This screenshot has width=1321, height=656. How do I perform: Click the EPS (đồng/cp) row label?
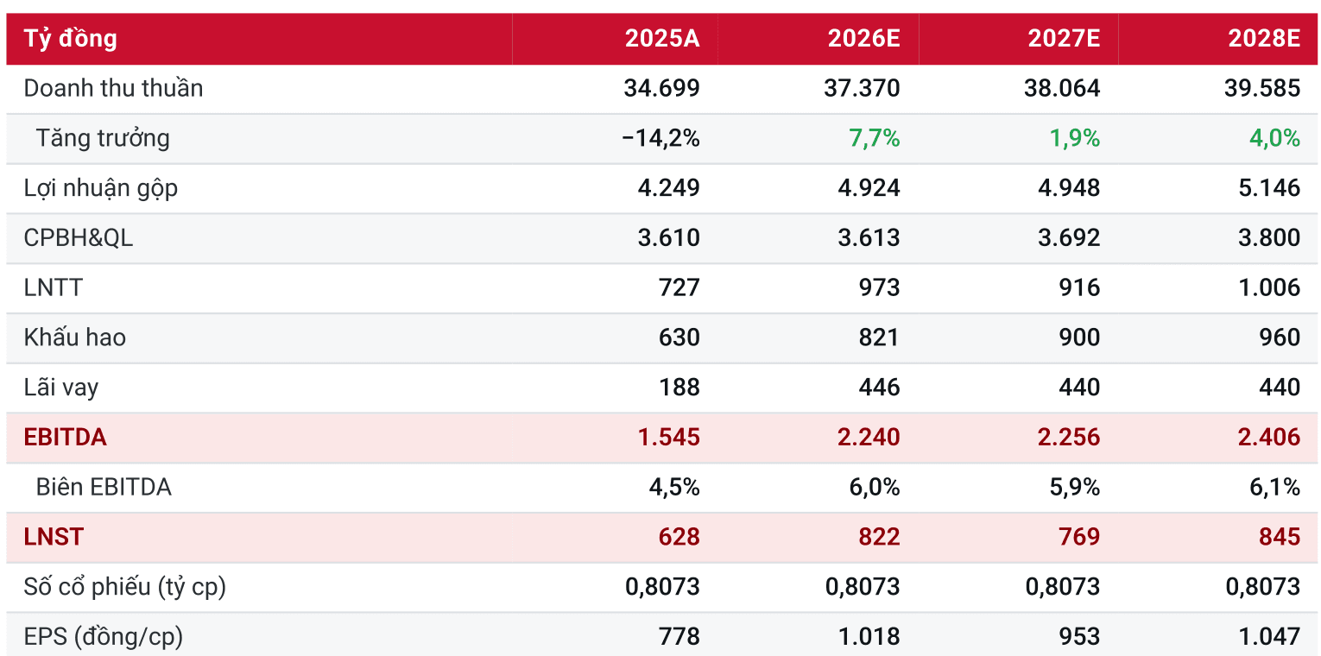104,637
